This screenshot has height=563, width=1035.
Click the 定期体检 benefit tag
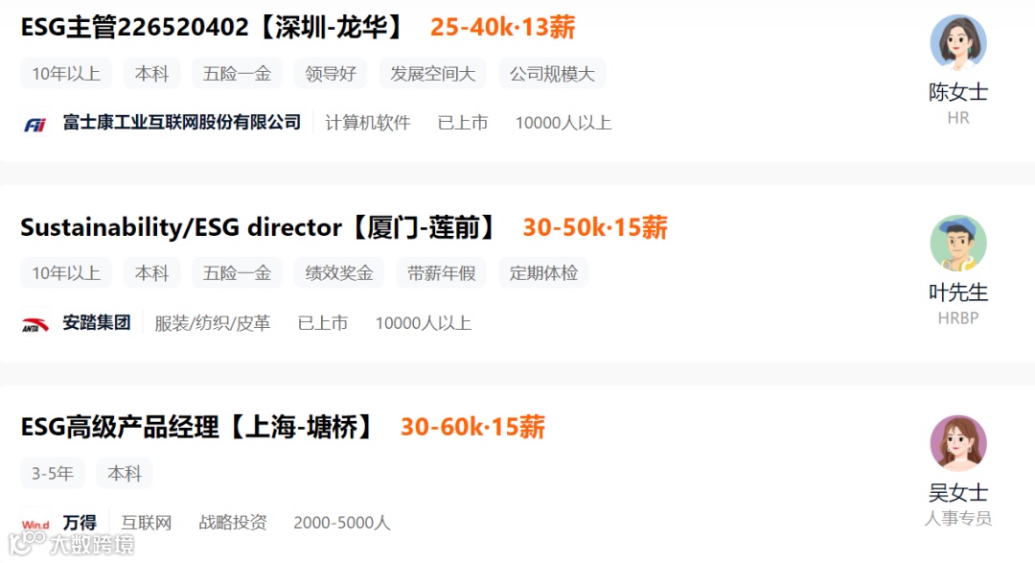point(543,273)
